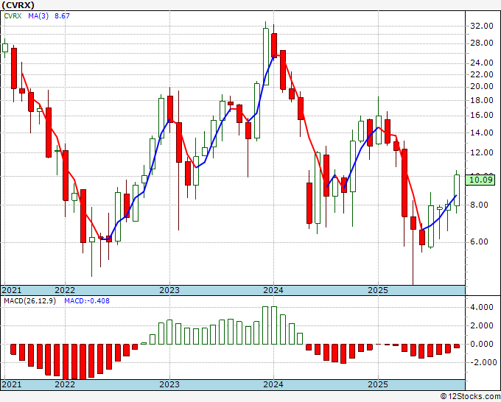Image resolution: width=501 pixels, height=402 pixels.
Task: Click the 22.00 price axis label
Action: [482, 74]
